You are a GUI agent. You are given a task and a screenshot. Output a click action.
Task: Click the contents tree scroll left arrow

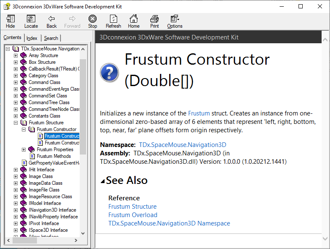click(8, 240)
